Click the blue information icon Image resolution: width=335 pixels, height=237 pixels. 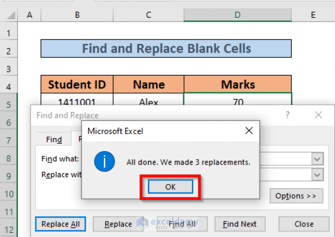point(105,162)
